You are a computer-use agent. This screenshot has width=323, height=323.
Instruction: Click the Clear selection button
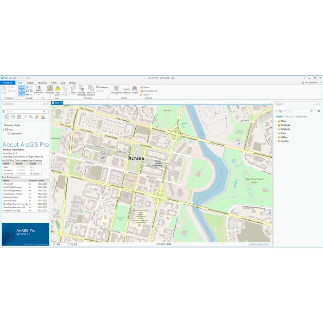101,90
